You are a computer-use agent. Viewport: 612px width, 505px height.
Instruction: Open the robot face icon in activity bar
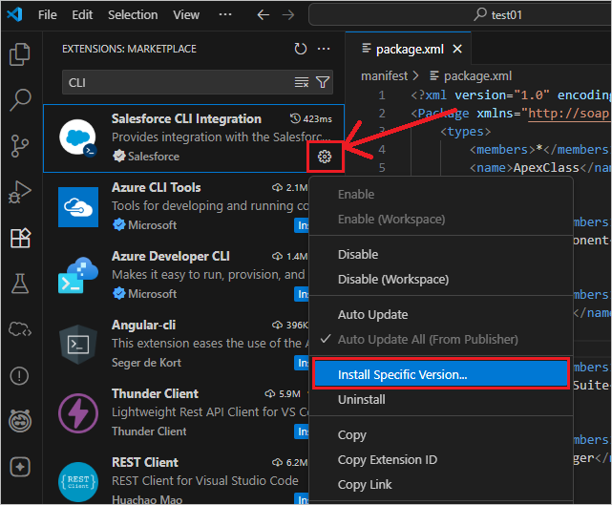click(x=20, y=421)
